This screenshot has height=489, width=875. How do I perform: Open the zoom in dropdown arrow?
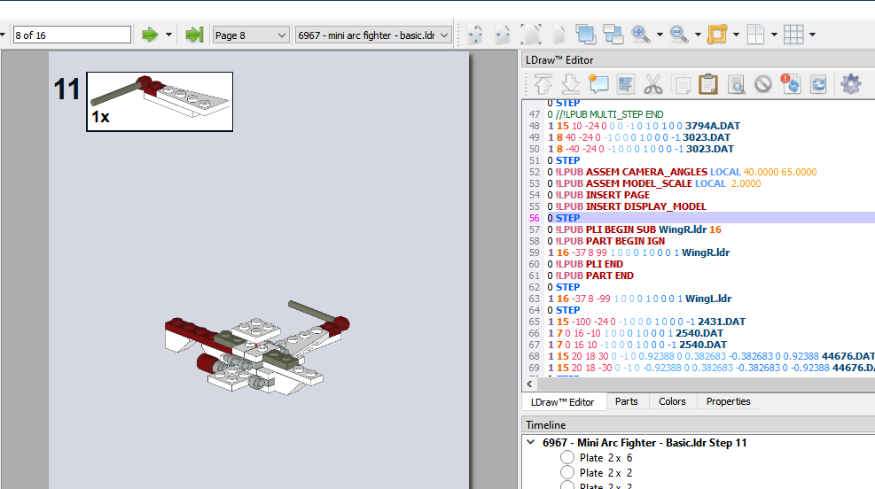tap(660, 35)
